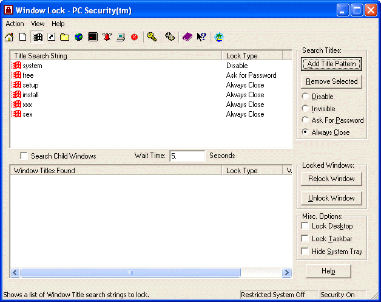Select the 'setup' title search entry
Image resolution: width=381 pixels, height=302 pixels.
pos(30,85)
